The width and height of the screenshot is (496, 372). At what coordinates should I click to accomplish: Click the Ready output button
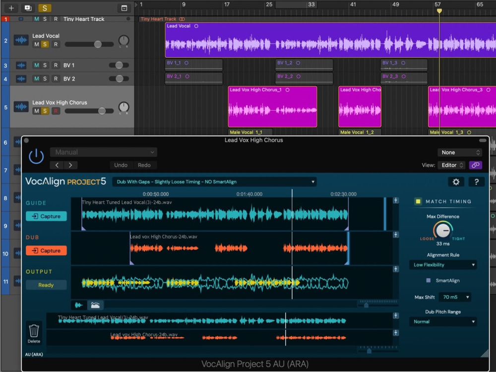[x=46, y=285]
